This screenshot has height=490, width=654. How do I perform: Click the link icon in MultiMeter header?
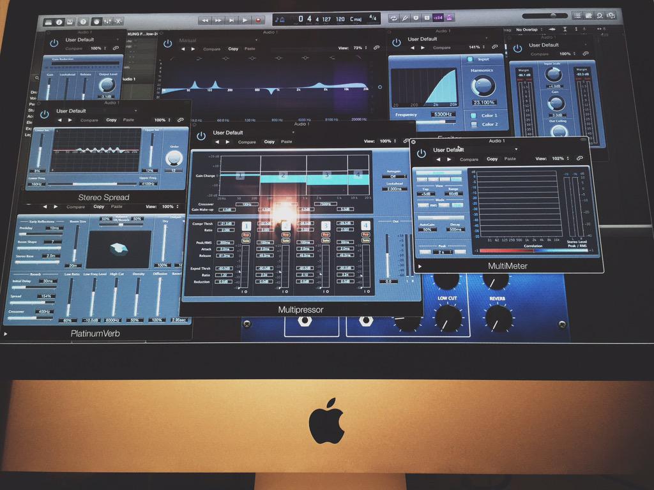click(579, 158)
